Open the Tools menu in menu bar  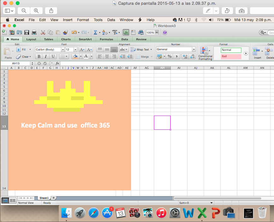(98, 20)
